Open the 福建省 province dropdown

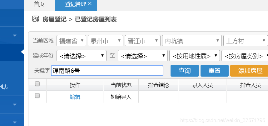pos(71,41)
